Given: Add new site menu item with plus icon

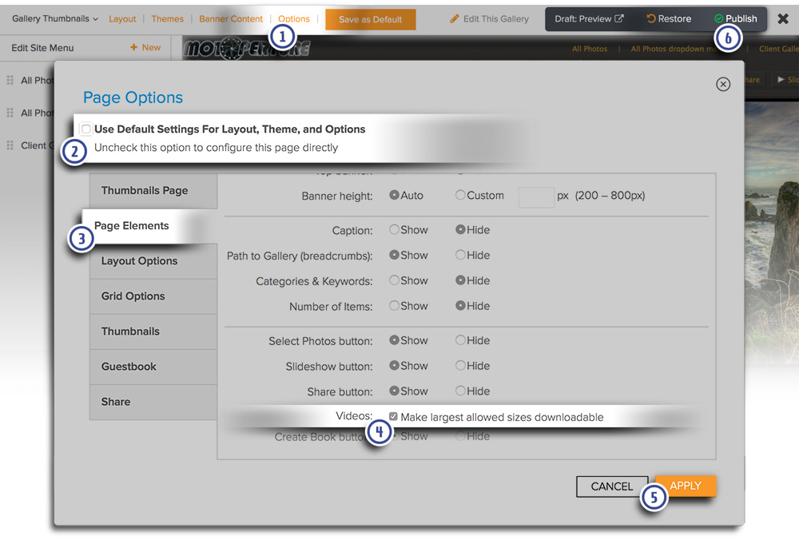Looking at the screenshot, I should coord(133,48).
